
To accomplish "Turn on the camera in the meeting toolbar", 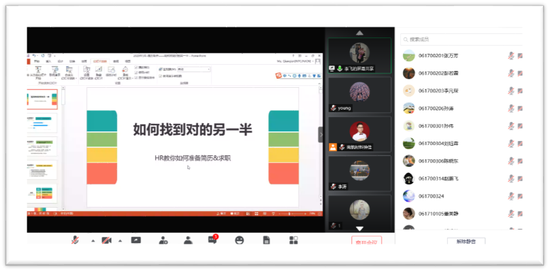I will (107, 240).
